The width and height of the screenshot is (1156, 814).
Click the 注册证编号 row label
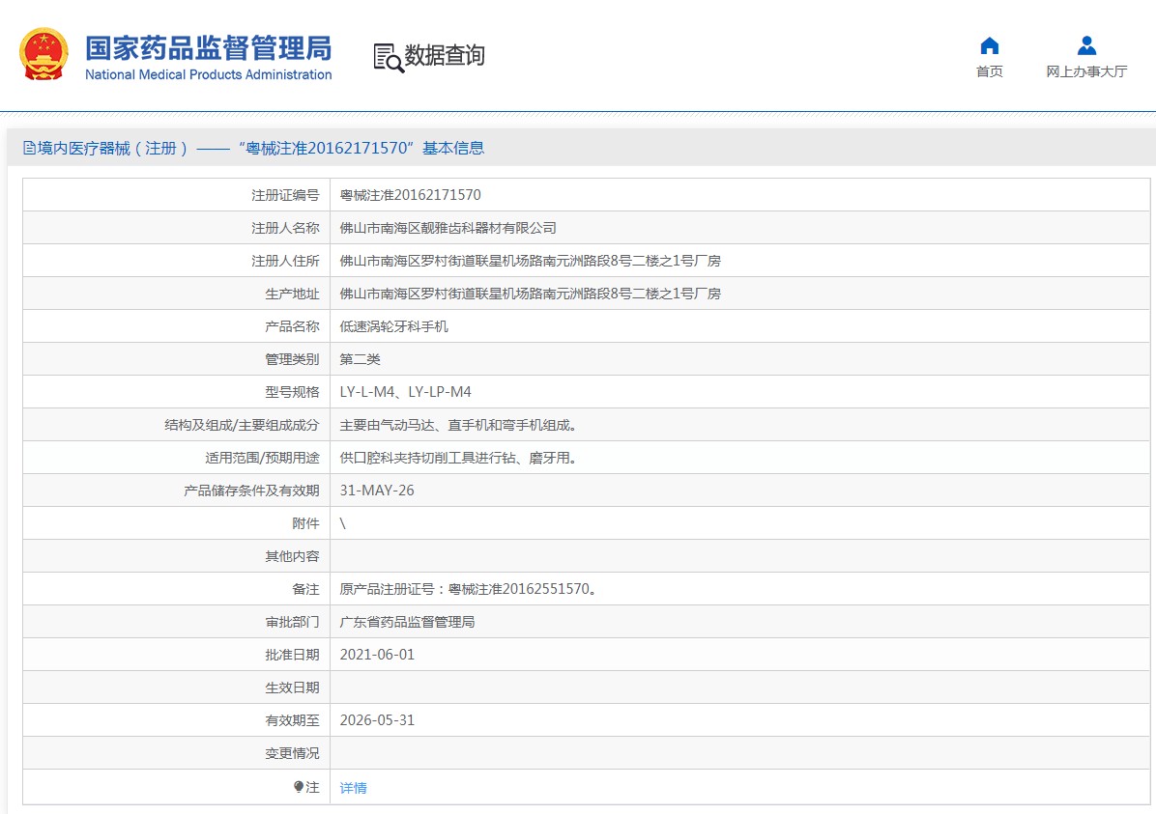coord(285,195)
